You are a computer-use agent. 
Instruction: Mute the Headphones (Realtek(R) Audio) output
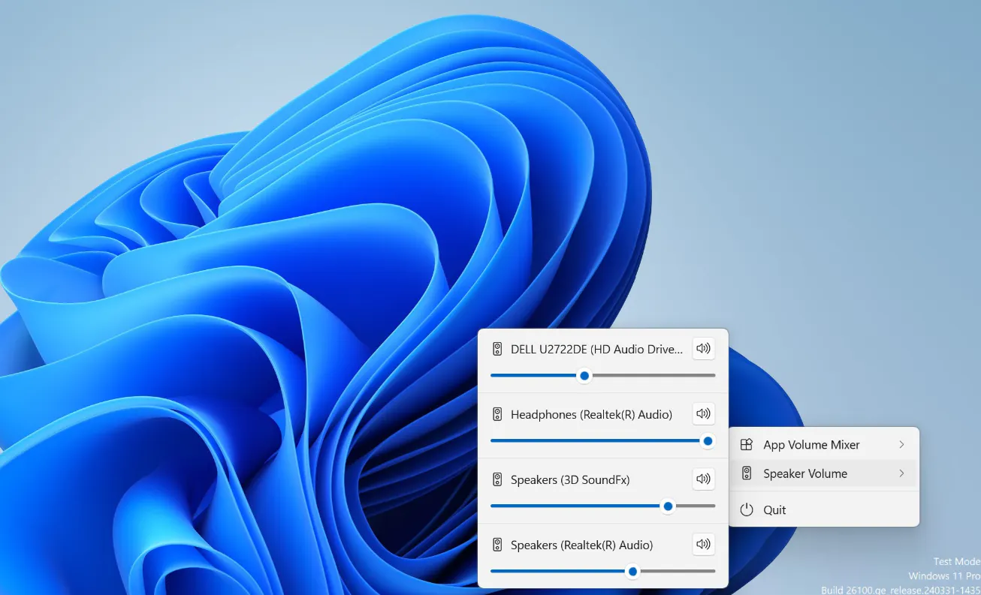click(703, 413)
